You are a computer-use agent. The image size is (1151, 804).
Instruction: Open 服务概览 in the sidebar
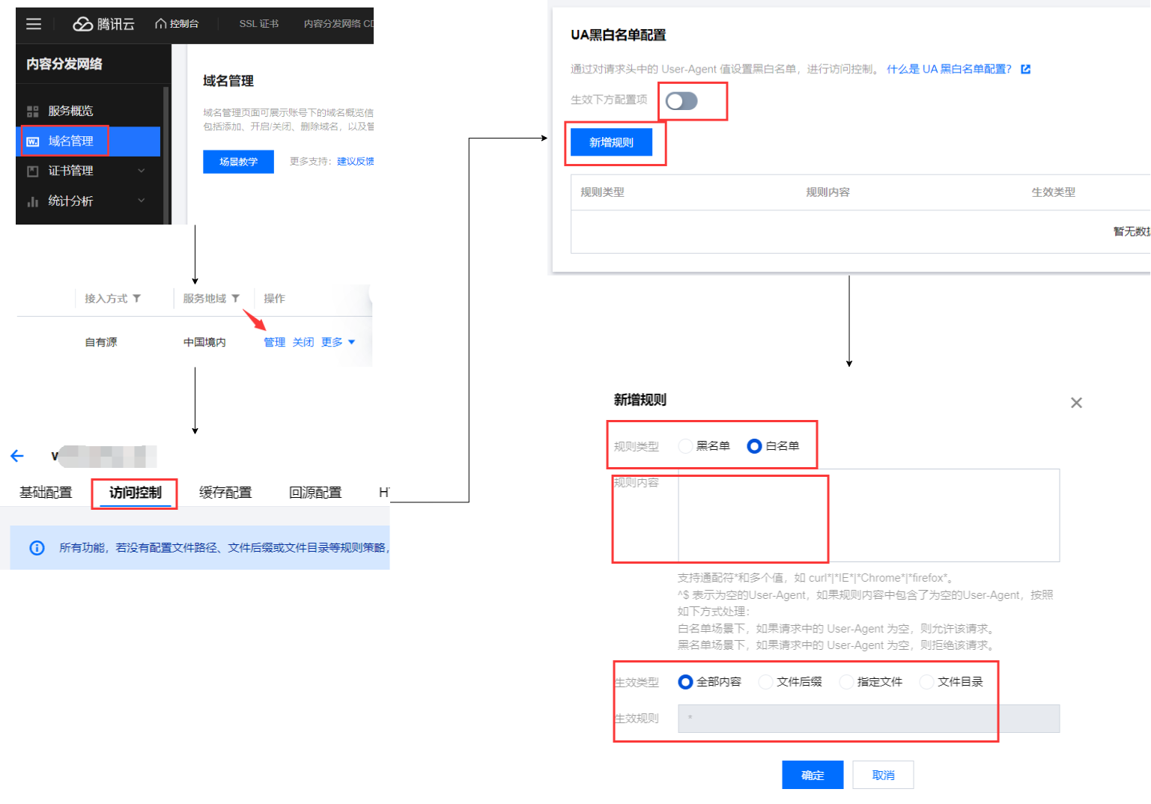click(x=88, y=111)
